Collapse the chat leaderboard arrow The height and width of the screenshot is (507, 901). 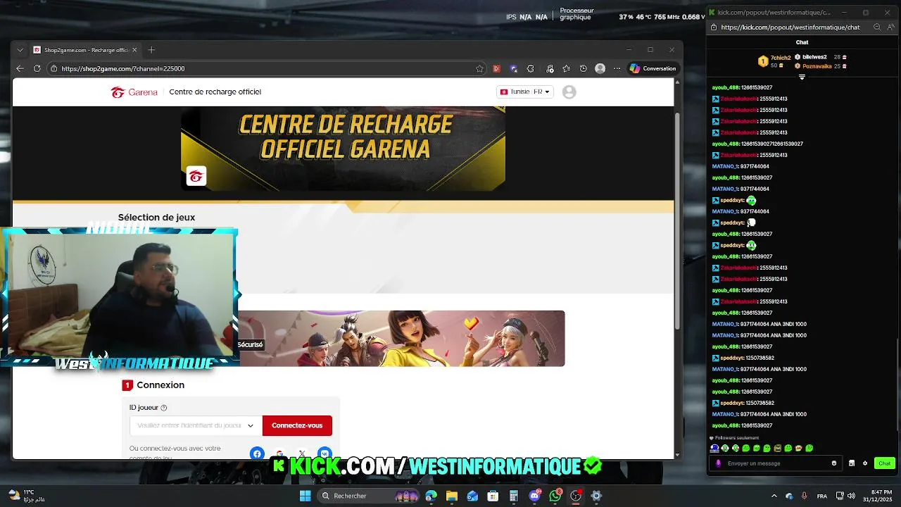pos(802,77)
